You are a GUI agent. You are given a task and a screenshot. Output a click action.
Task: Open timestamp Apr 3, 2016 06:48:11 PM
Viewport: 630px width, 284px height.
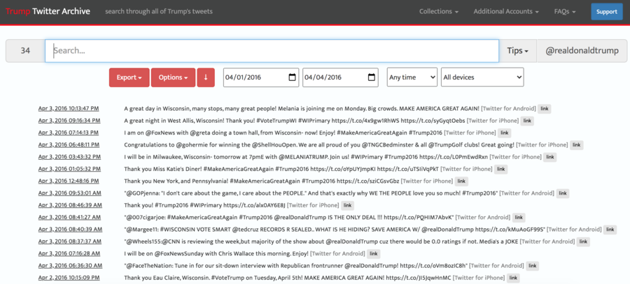tap(69, 144)
